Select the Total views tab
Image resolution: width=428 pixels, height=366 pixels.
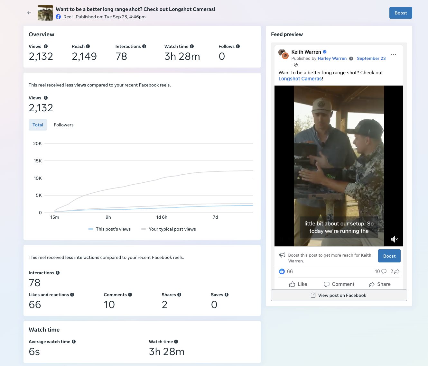[38, 125]
